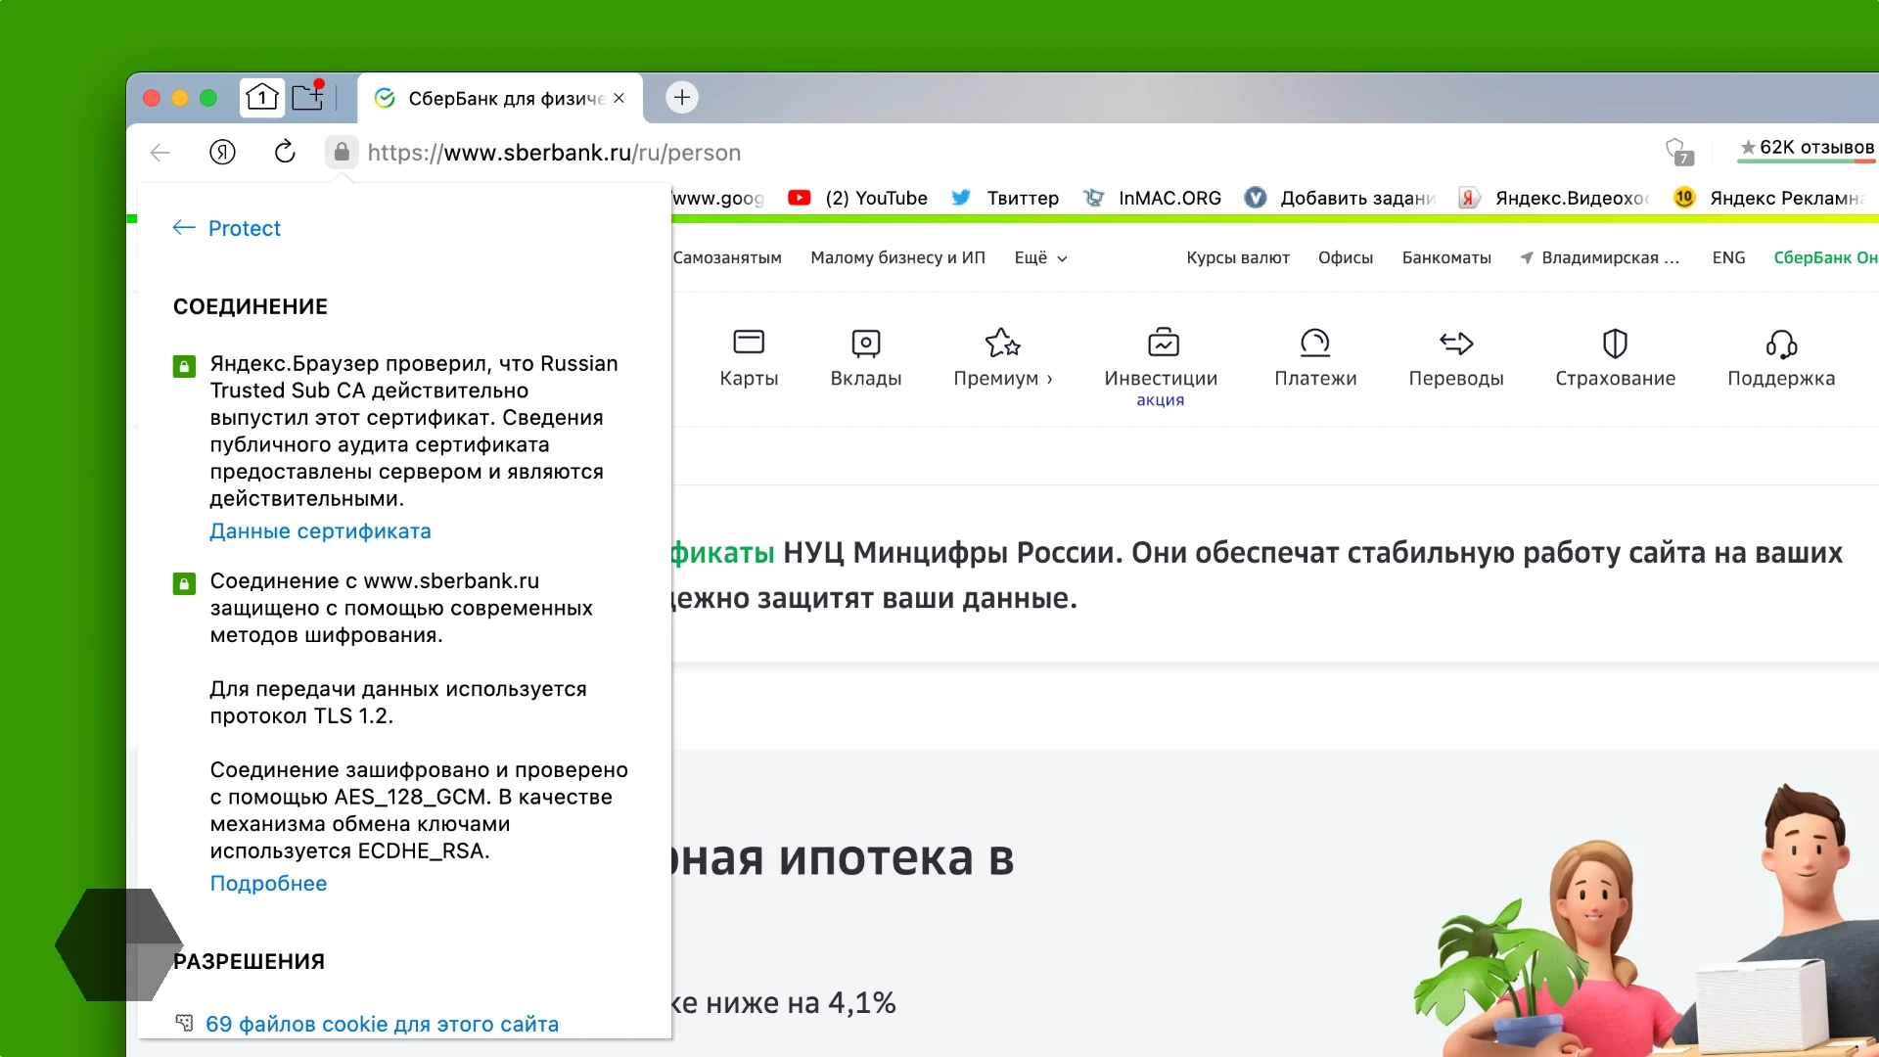Viewport: 1879px width, 1057px height.
Task: Select Малому бизнесу и ИП menu item
Action: (x=897, y=257)
